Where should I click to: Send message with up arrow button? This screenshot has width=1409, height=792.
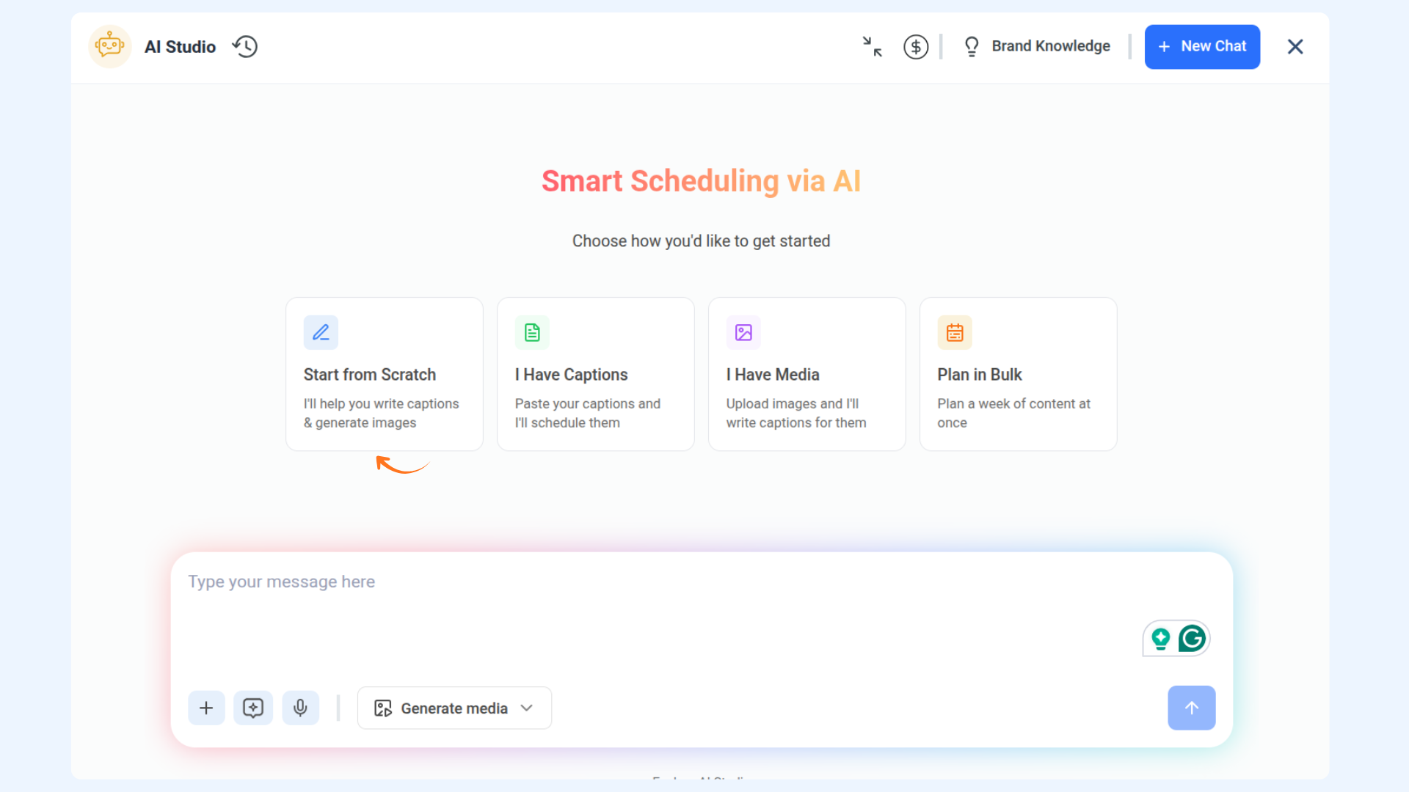pyautogui.click(x=1191, y=708)
